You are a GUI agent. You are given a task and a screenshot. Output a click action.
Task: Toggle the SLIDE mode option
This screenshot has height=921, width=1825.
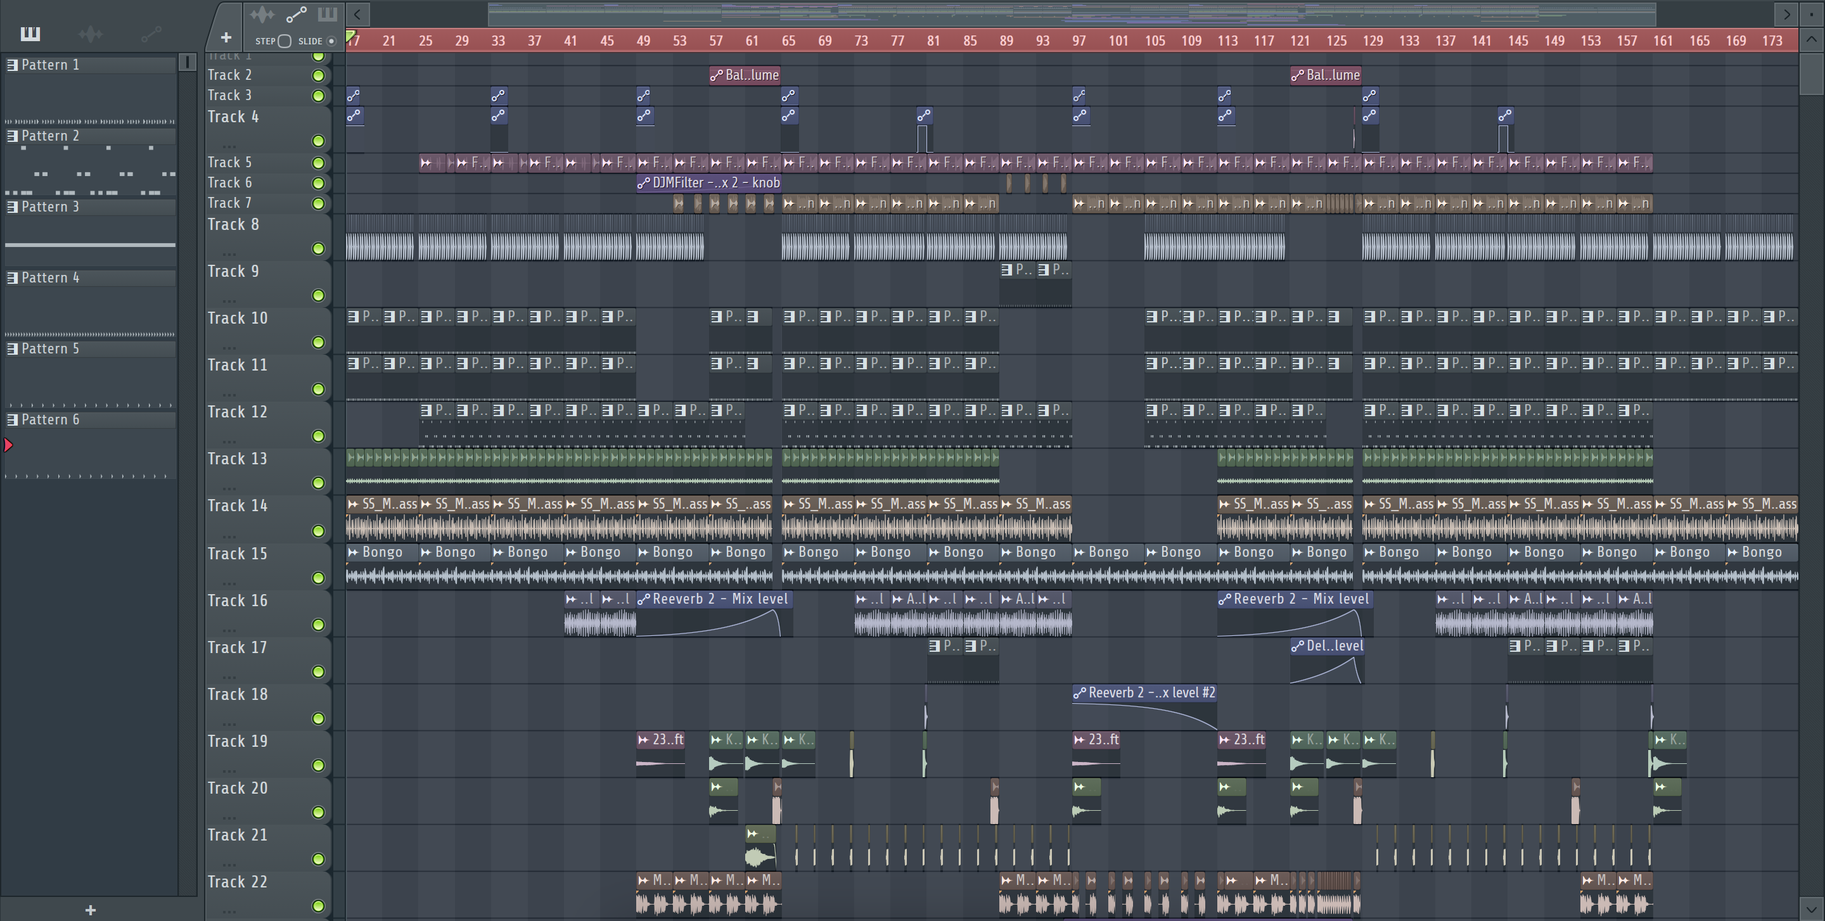tap(331, 41)
